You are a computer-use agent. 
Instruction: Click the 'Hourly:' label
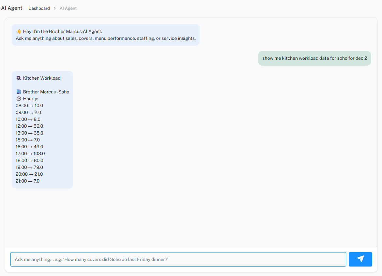click(x=31, y=99)
